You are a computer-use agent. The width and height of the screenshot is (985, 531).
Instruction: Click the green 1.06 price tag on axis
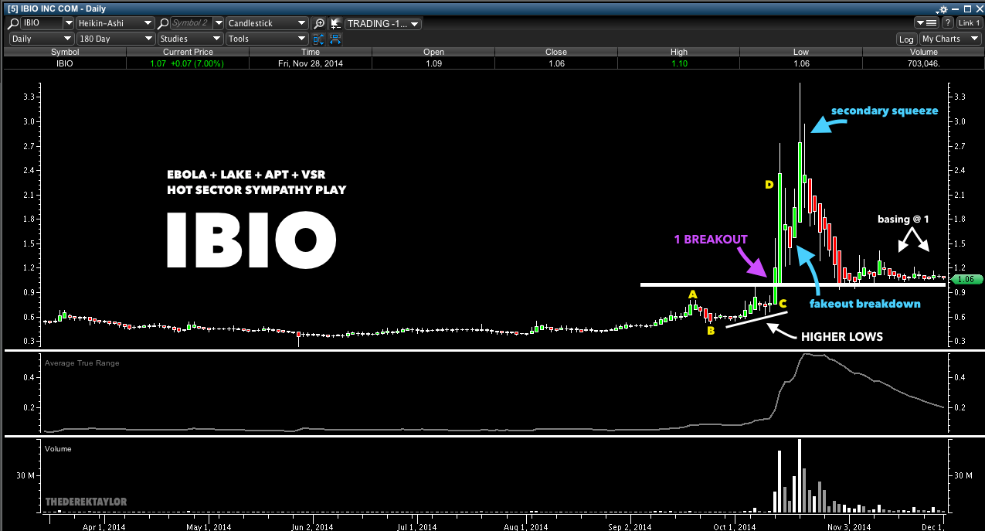click(968, 279)
